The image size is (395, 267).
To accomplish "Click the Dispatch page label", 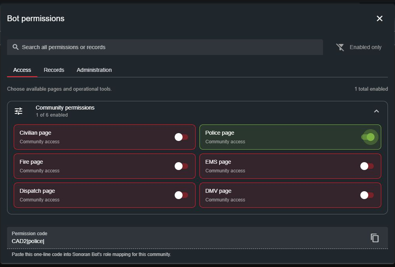I will pyautogui.click(x=37, y=191).
